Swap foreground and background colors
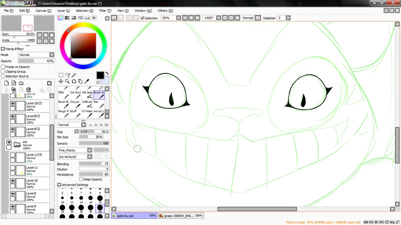The image size is (401, 225). pos(107,74)
